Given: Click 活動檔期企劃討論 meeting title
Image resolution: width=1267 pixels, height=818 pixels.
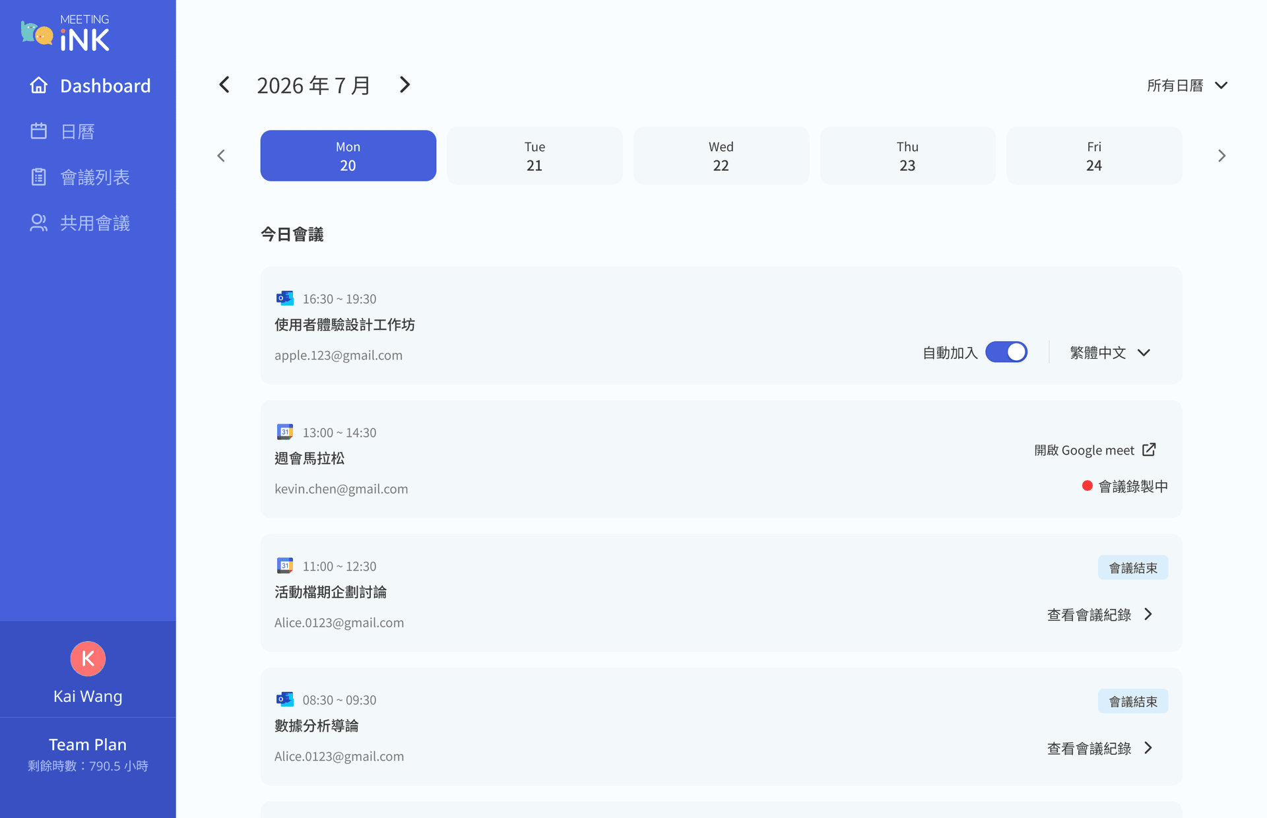Looking at the screenshot, I should (331, 592).
